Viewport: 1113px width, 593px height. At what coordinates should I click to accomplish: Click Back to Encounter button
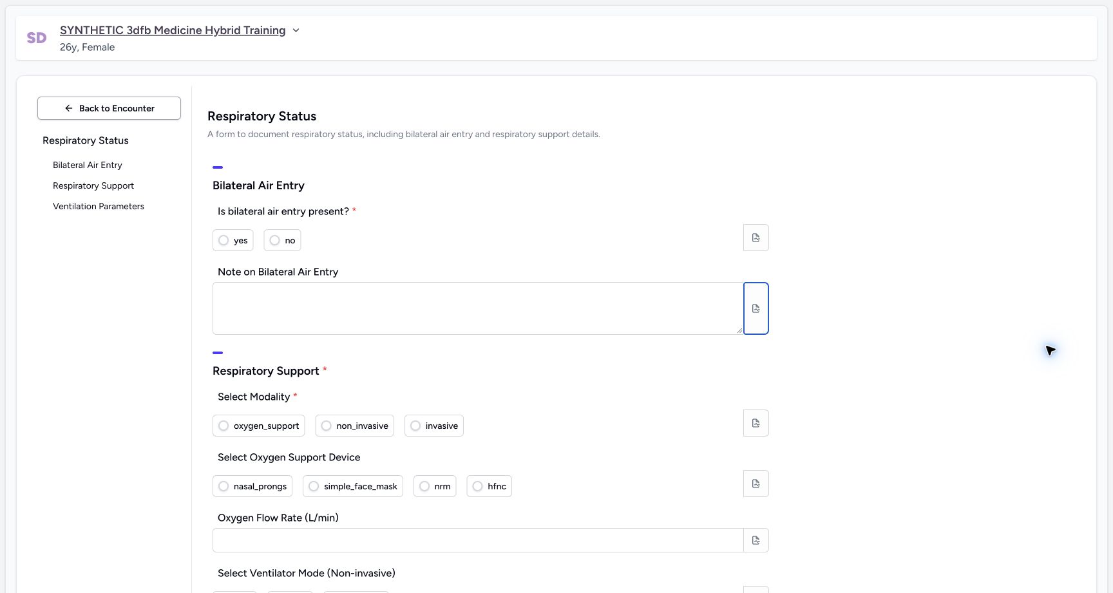109,108
